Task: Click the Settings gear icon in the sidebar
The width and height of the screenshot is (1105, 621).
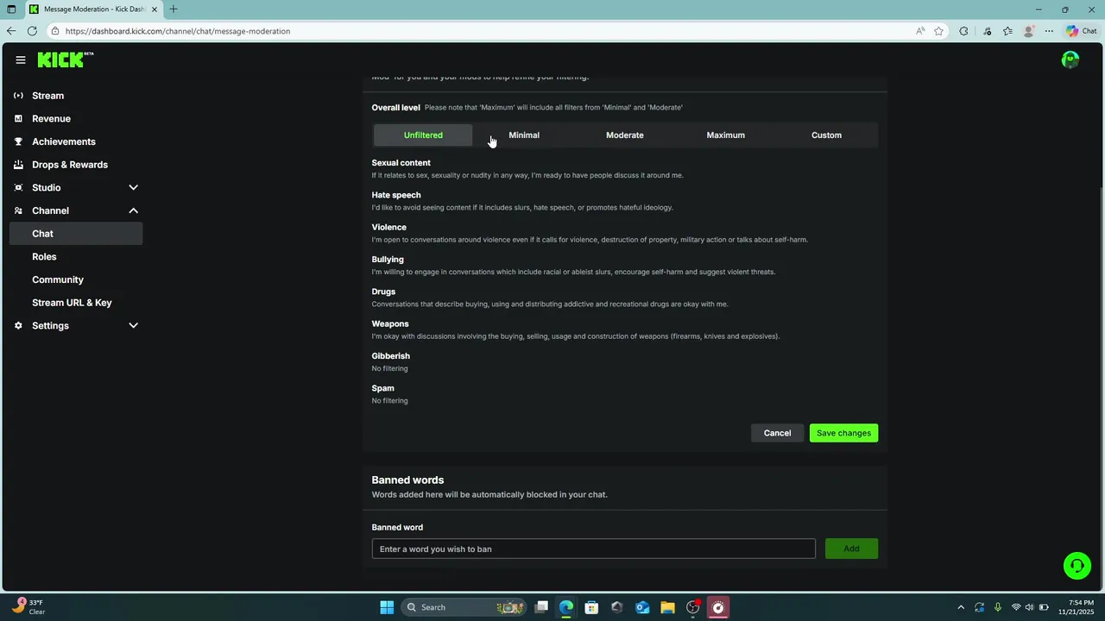Action: 18,325
